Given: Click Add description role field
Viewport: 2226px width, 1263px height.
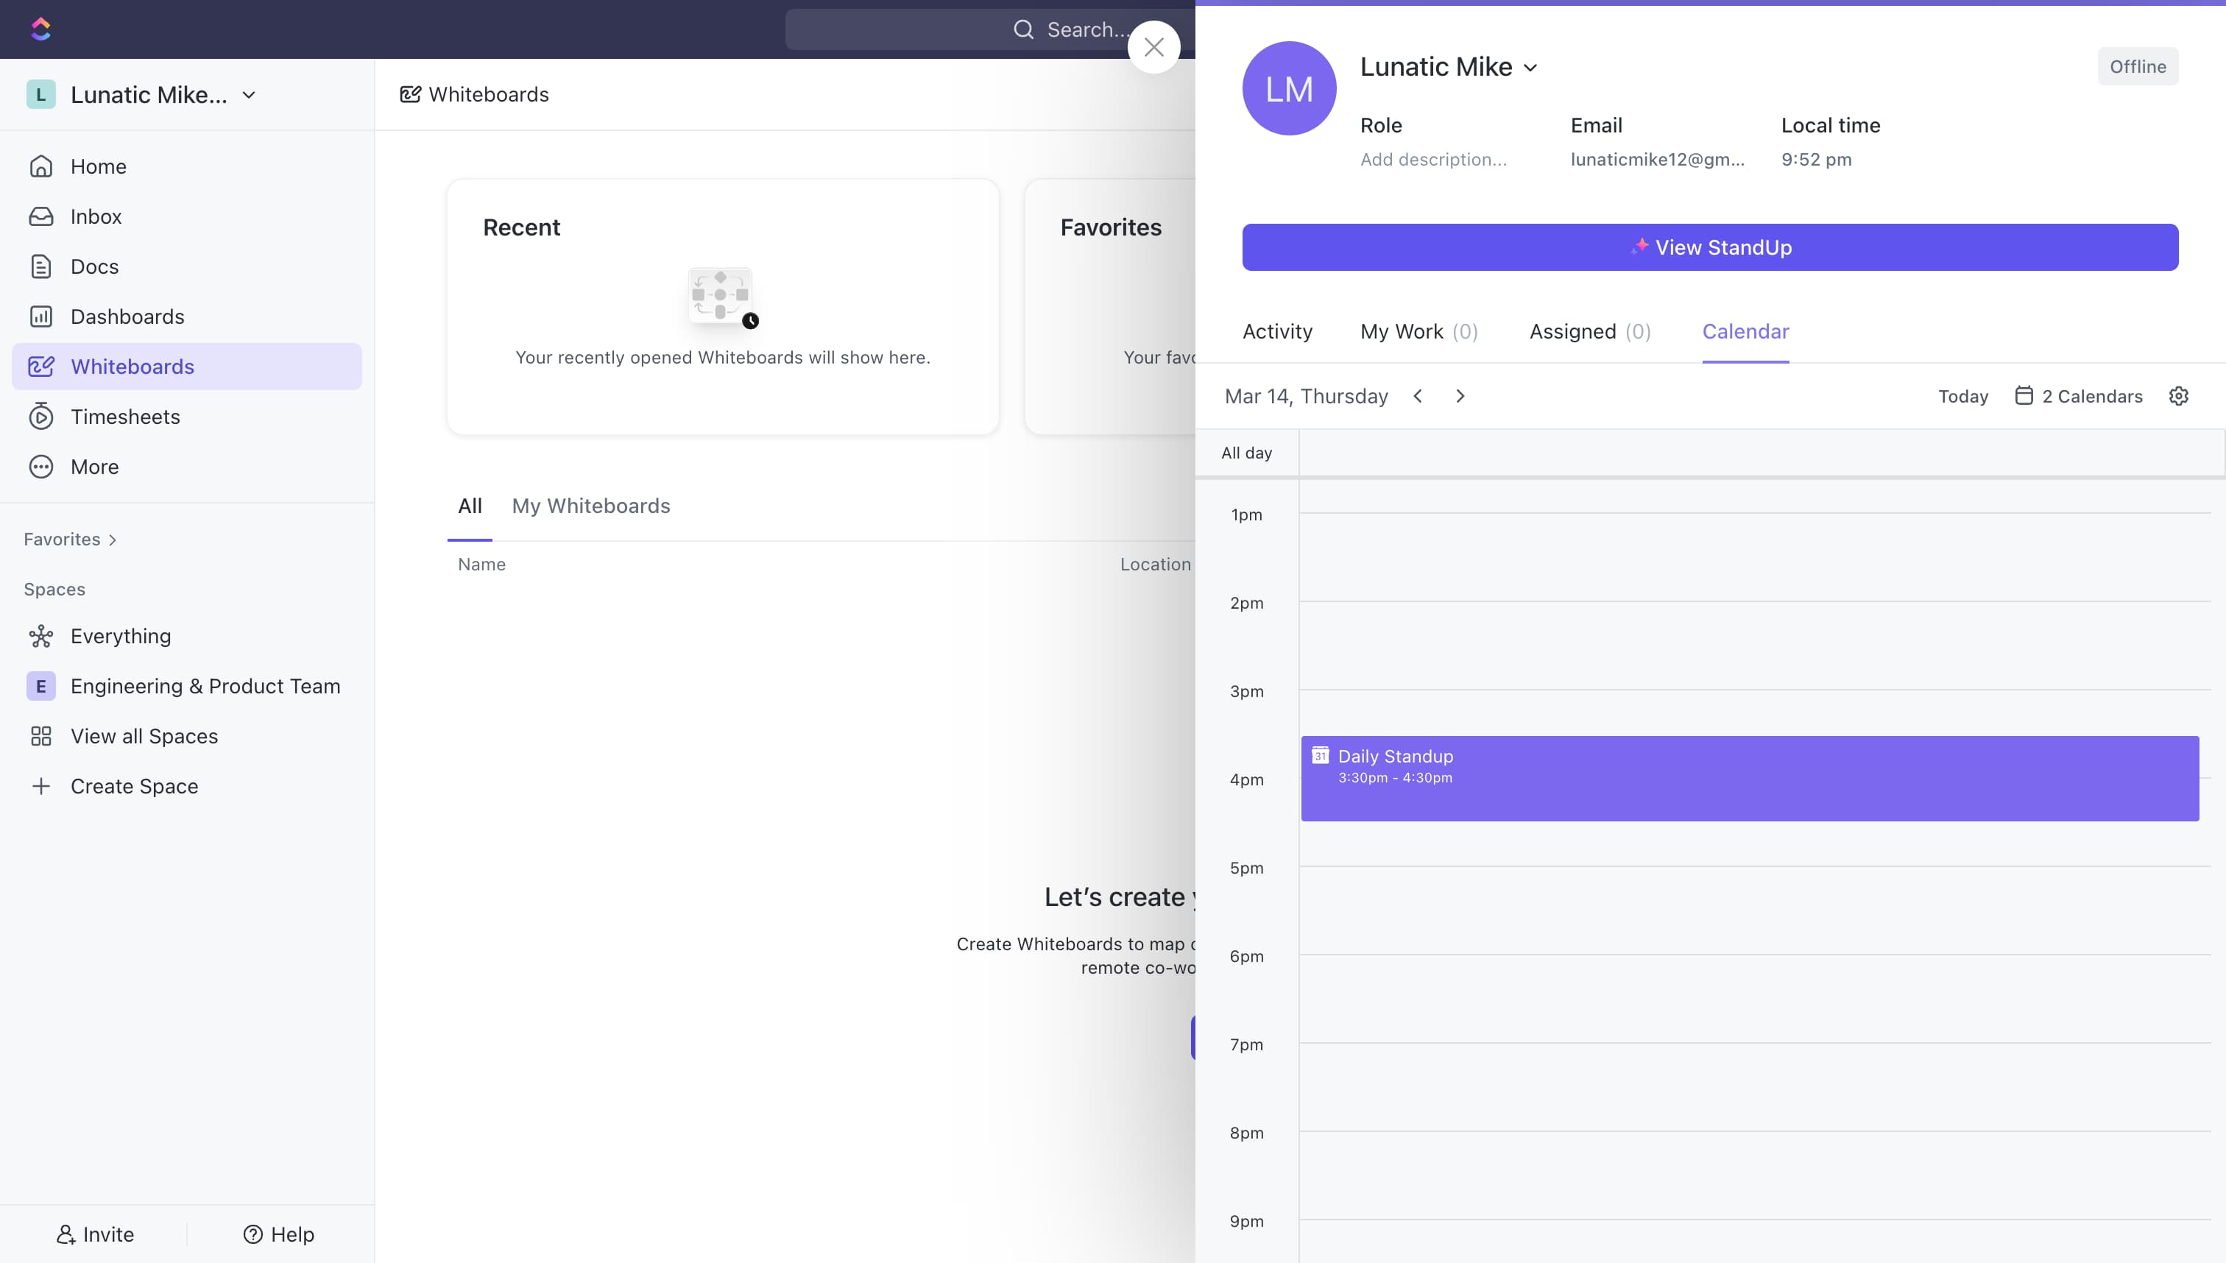Looking at the screenshot, I should (x=1433, y=160).
